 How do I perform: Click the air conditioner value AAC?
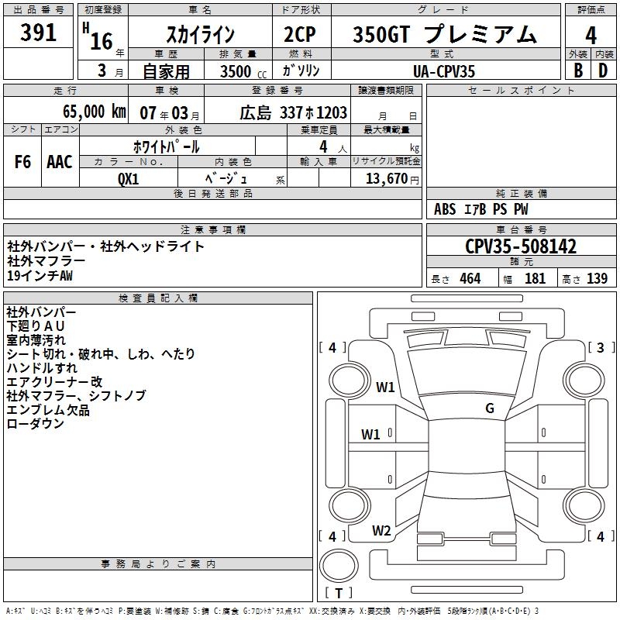60,162
